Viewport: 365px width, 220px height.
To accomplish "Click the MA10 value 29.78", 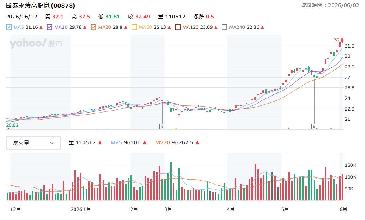I will (75, 27).
